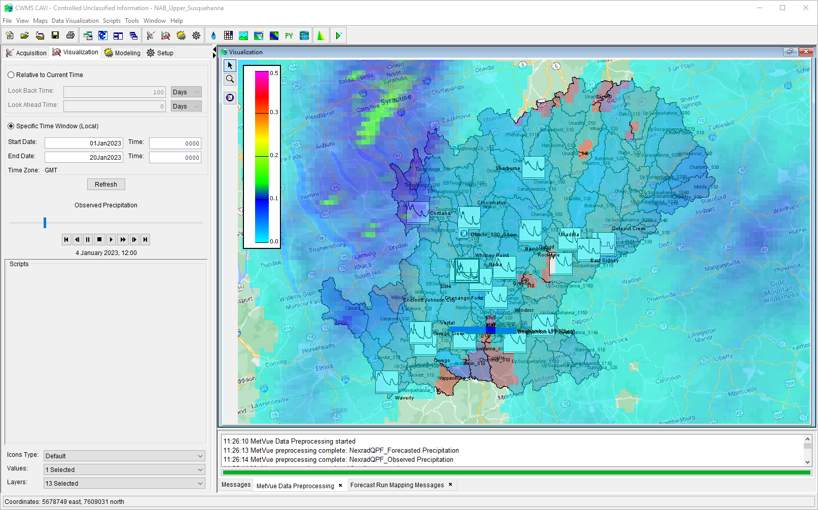
Task: Step animation back one frame
Action: tap(77, 239)
